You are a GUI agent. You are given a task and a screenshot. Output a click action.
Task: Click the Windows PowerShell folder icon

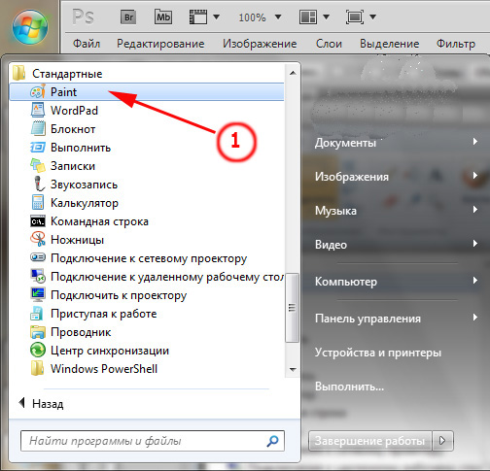click(x=37, y=368)
